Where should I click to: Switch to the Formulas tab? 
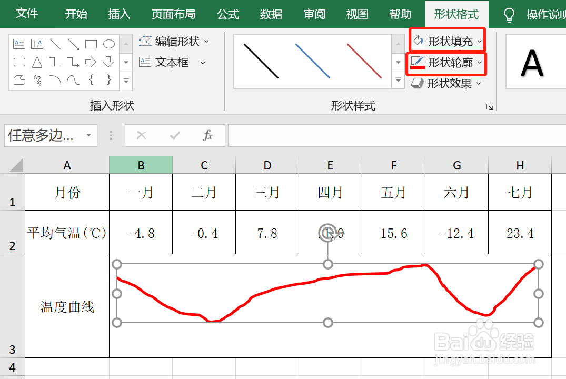228,14
